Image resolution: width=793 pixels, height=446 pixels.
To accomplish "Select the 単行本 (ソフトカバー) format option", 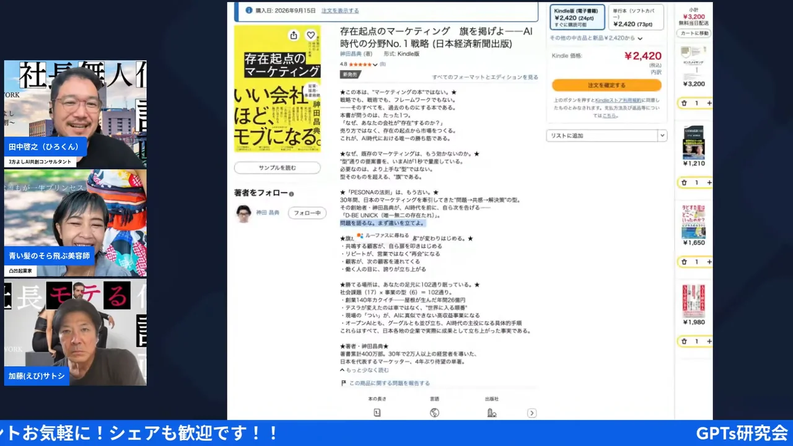I will coord(636,17).
